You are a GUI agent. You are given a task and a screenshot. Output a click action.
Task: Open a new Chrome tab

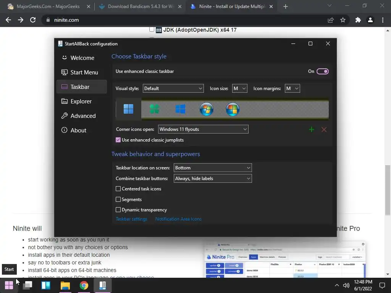(x=286, y=7)
